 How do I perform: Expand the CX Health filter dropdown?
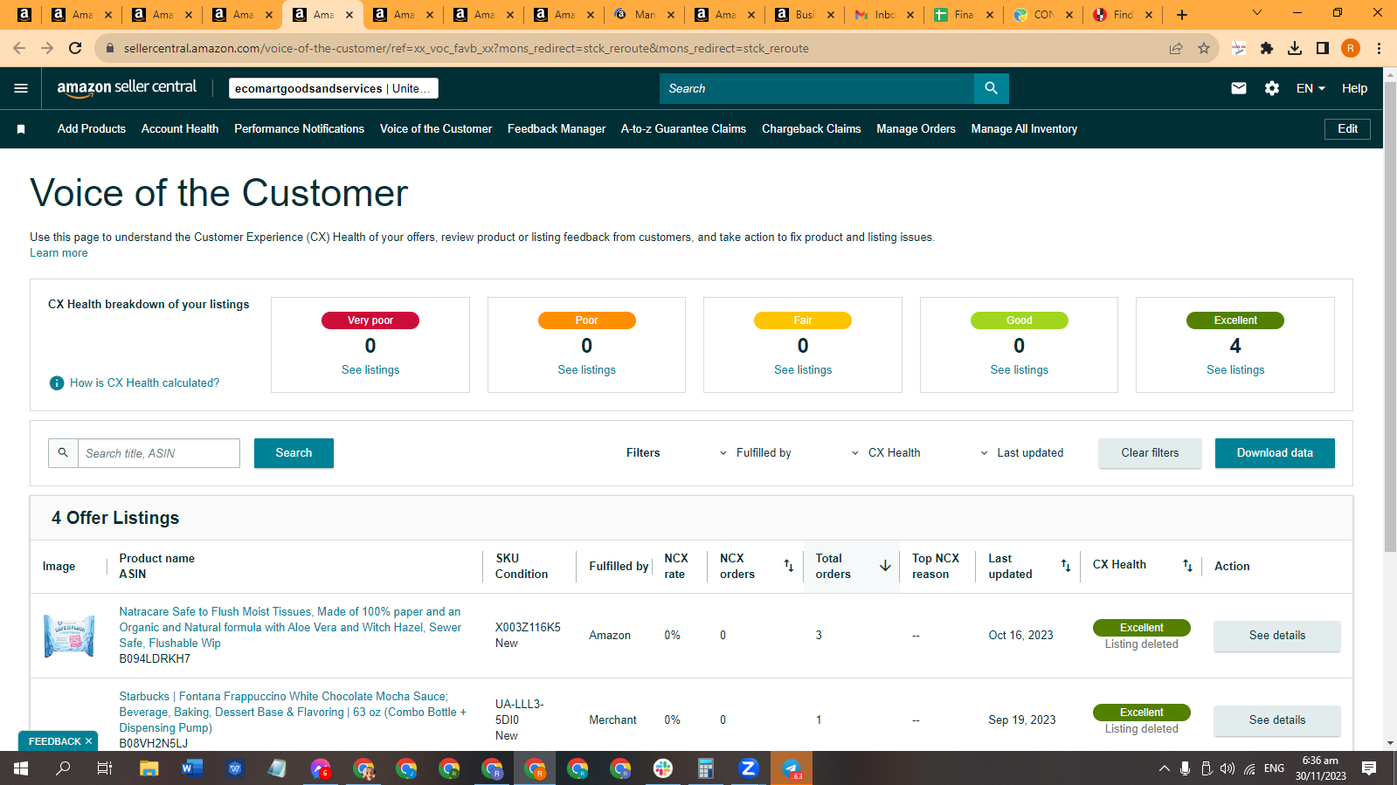[885, 453]
